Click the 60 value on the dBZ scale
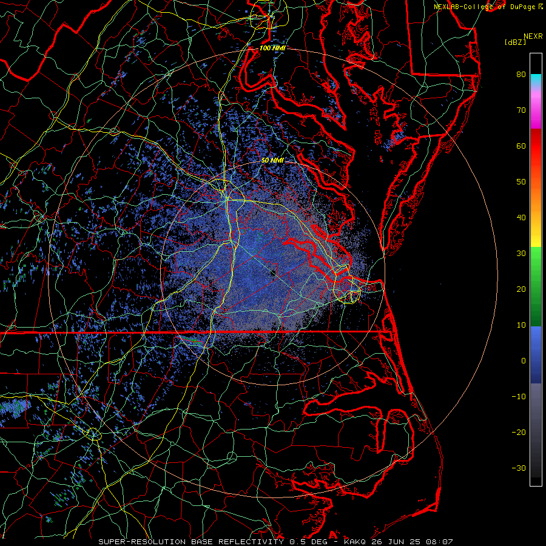This screenshot has height=546, width=546. click(x=521, y=146)
